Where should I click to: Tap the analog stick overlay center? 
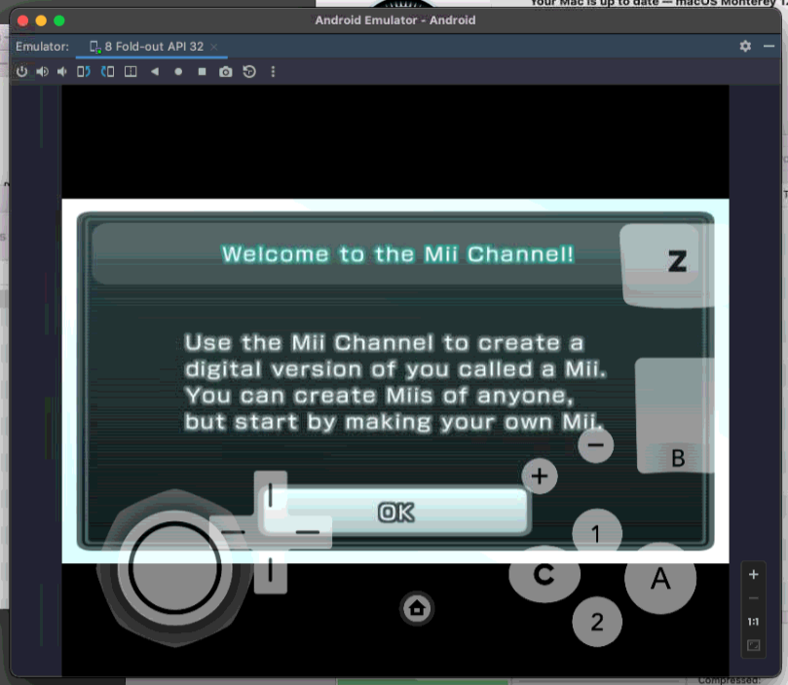click(x=174, y=568)
